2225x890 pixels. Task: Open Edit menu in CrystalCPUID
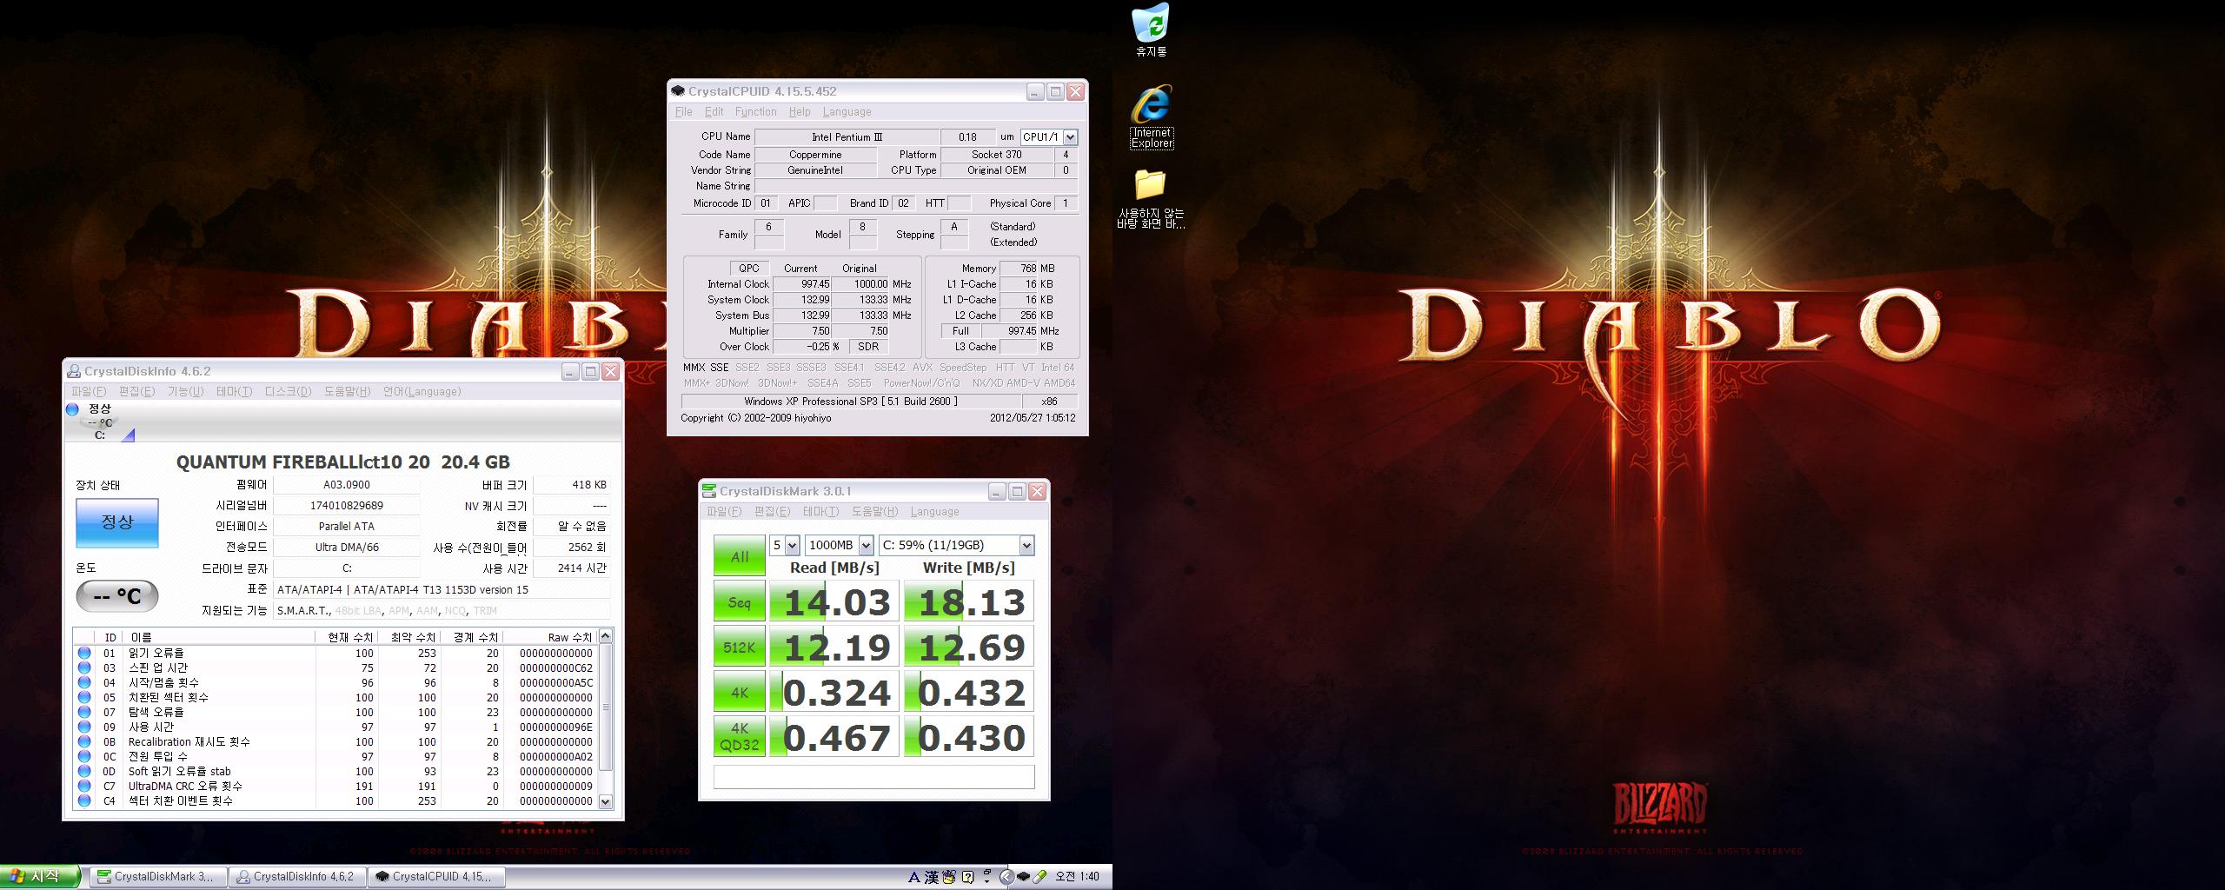click(714, 112)
